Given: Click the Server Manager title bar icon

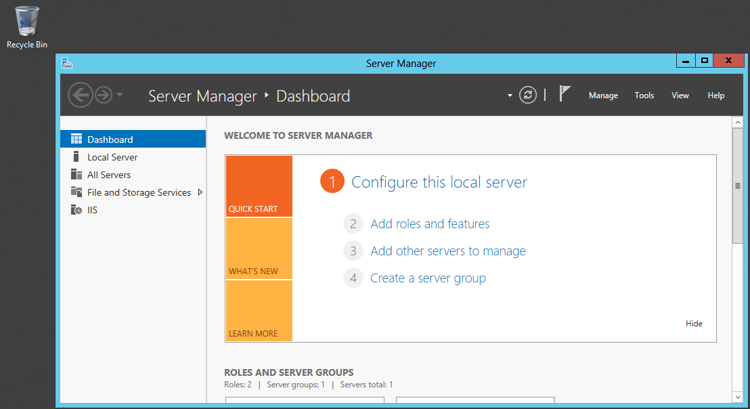Looking at the screenshot, I should tap(66, 64).
